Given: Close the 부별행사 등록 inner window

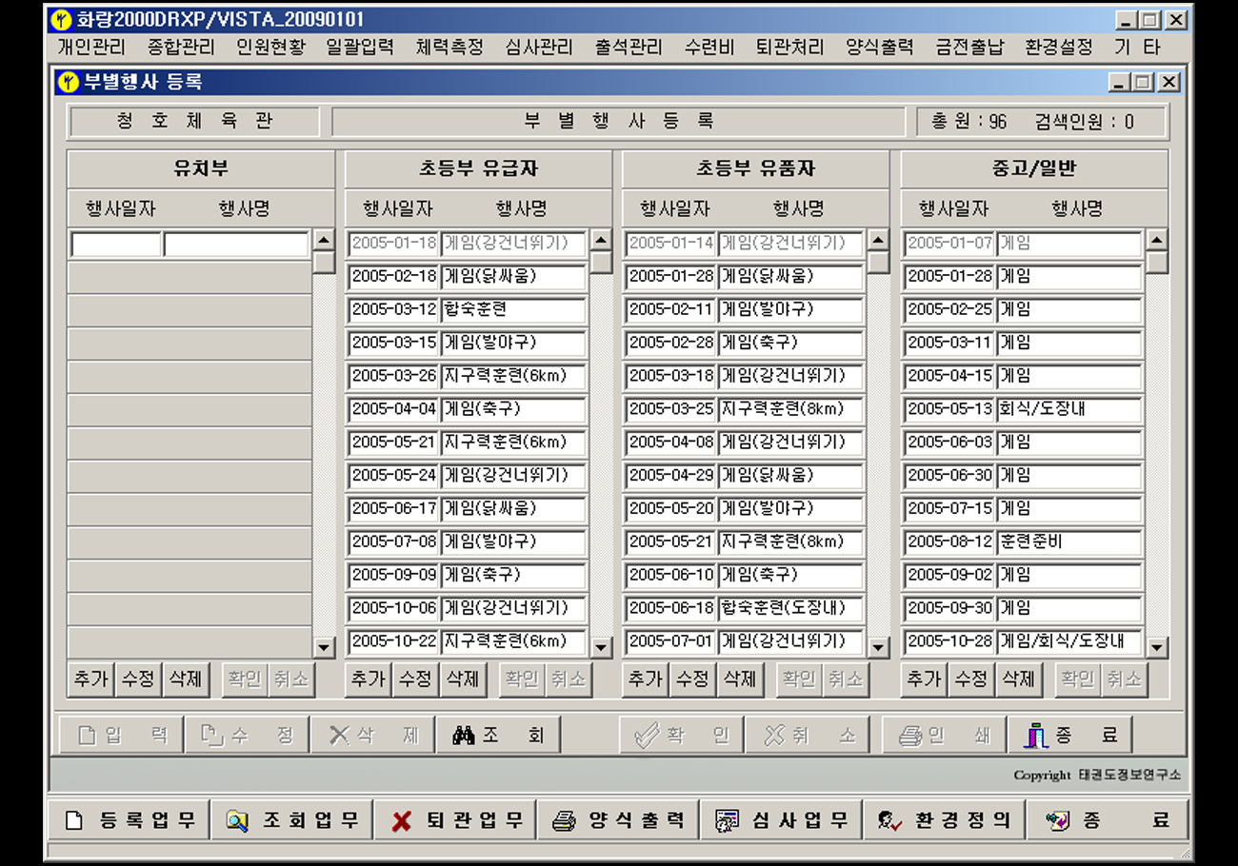Looking at the screenshot, I should click(1168, 83).
